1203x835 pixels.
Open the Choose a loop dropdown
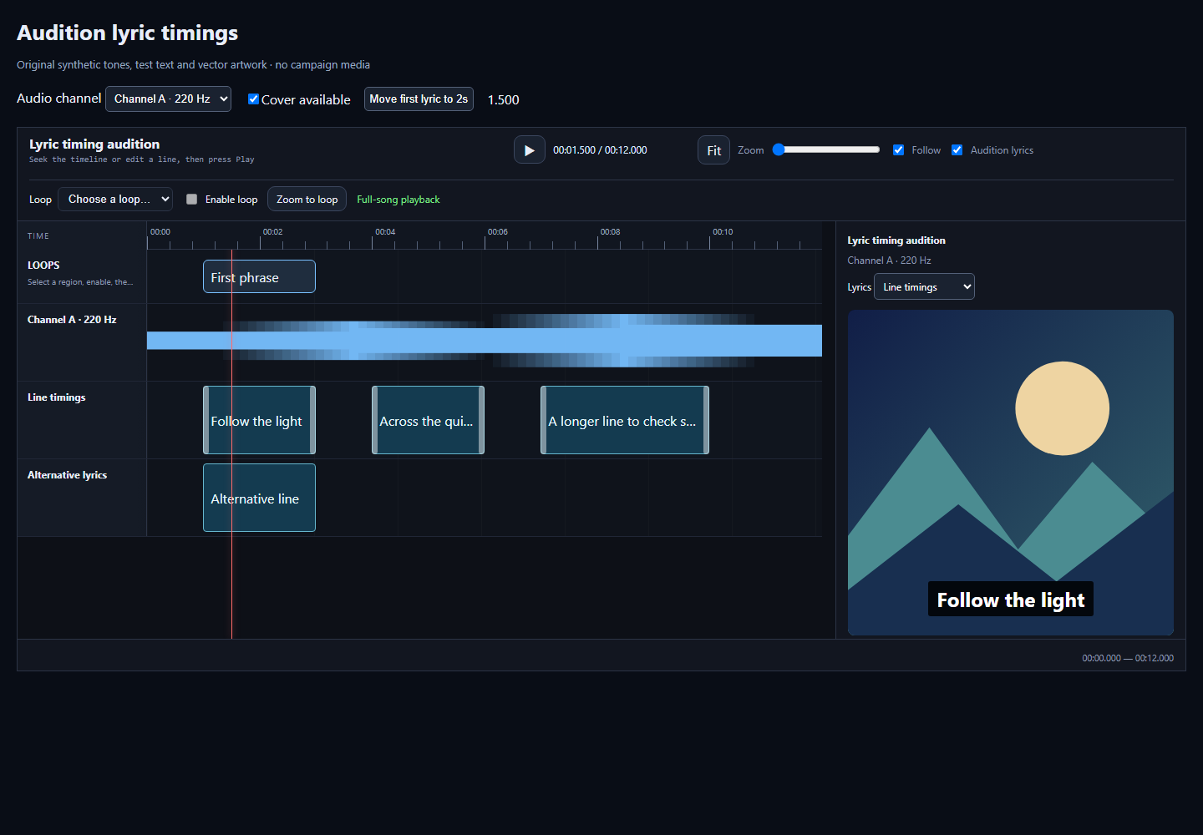pos(115,199)
